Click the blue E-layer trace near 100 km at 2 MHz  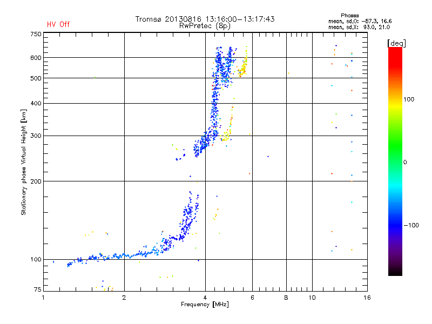click(x=124, y=255)
